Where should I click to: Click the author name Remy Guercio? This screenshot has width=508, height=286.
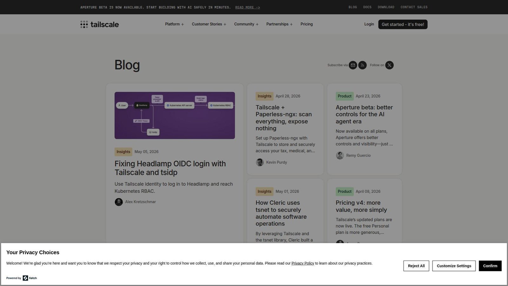tap(358, 155)
